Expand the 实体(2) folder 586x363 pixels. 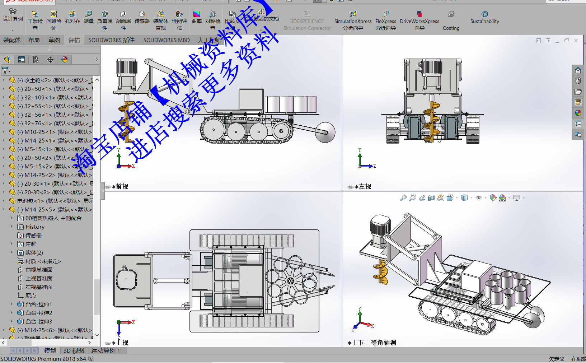pos(12,252)
